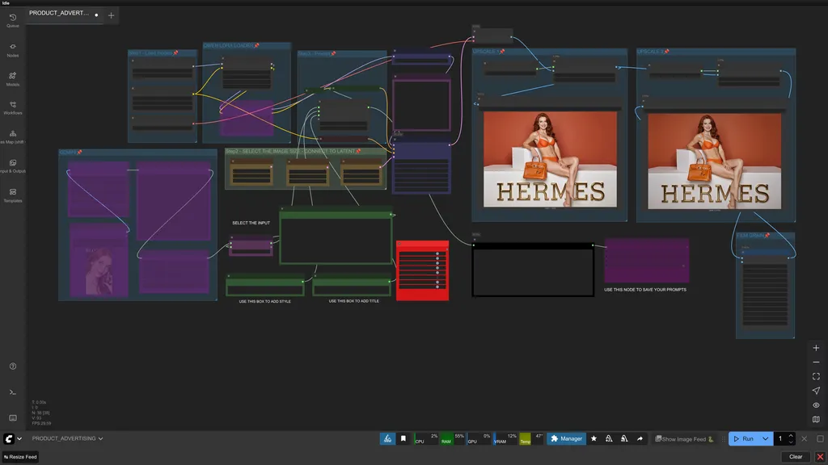The image size is (828, 465).
Task: Click the portrait thumbnail in purple group
Action: [x=99, y=270]
